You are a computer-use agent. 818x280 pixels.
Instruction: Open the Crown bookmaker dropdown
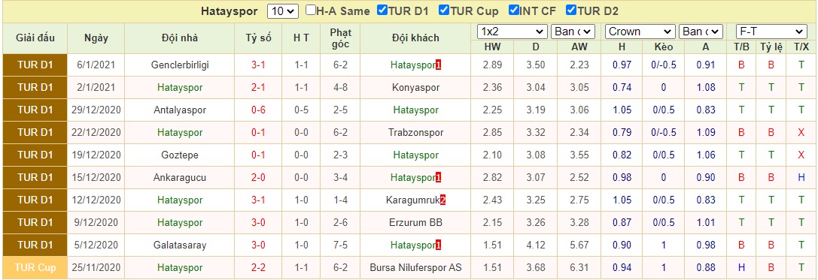(x=640, y=32)
